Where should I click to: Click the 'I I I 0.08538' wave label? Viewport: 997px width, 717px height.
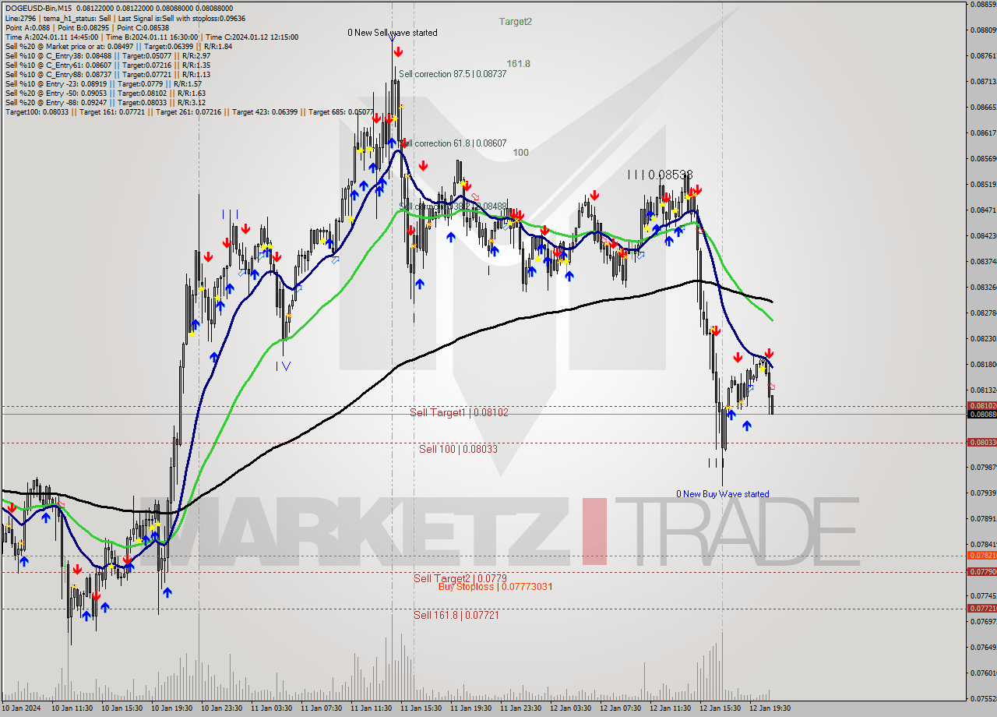point(660,175)
